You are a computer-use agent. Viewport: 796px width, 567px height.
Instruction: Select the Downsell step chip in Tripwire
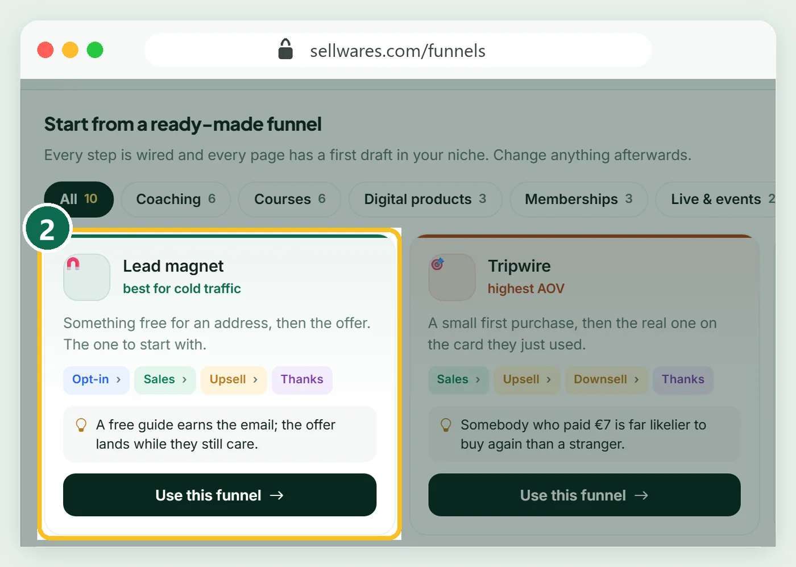(x=607, y=380)
